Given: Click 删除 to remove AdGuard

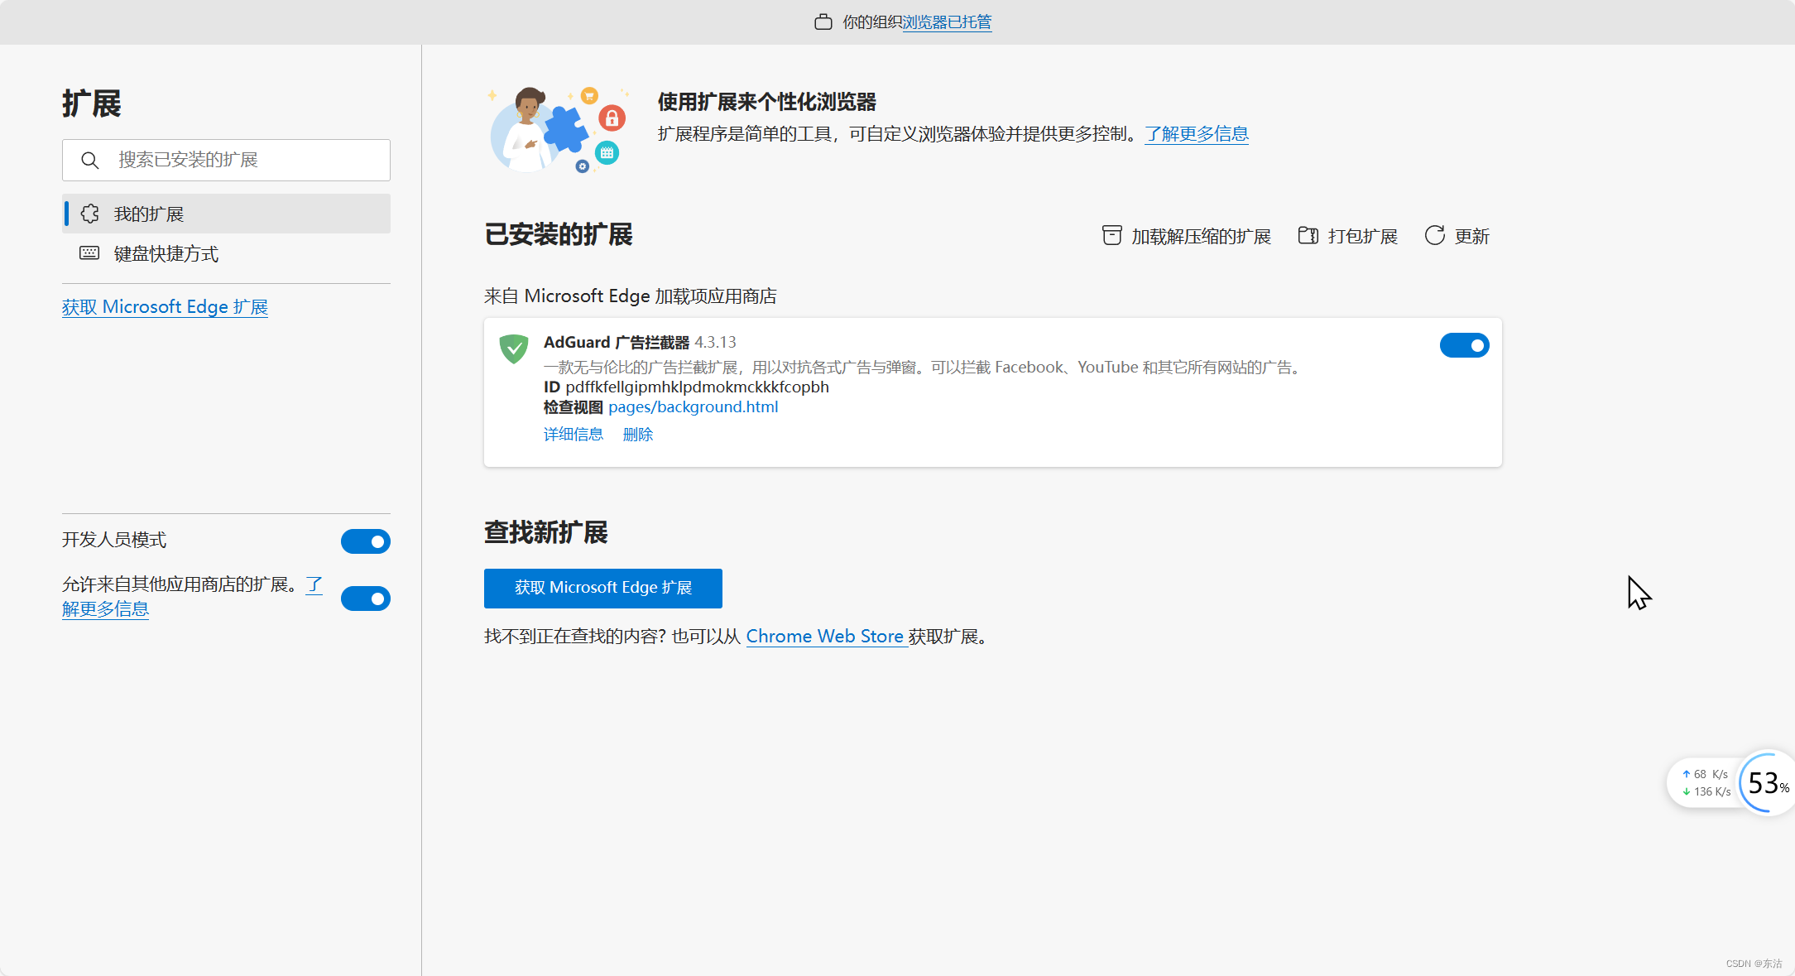Looking at the screenshot, I should (637, 435).
